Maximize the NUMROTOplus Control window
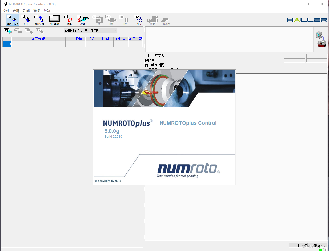 (310, 4)
